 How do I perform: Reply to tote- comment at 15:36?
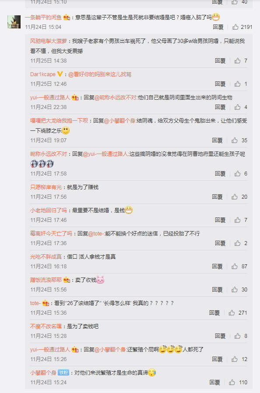(214, 312)
